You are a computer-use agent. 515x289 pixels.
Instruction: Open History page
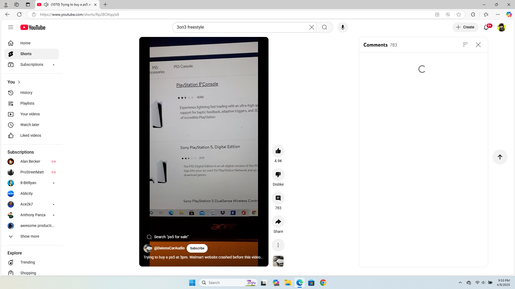tap(32, 93)
